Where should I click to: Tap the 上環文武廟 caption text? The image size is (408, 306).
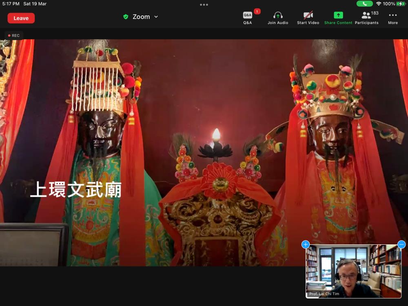[x=76, y=190]
